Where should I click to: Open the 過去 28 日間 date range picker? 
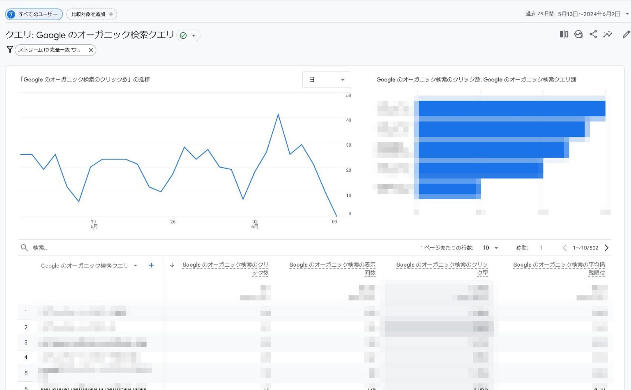click(567, 13)
